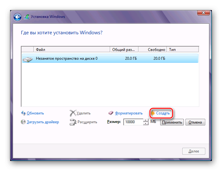The image size is (222, 171).
Task: Click the Тип column header
Action: click(182, 50)
